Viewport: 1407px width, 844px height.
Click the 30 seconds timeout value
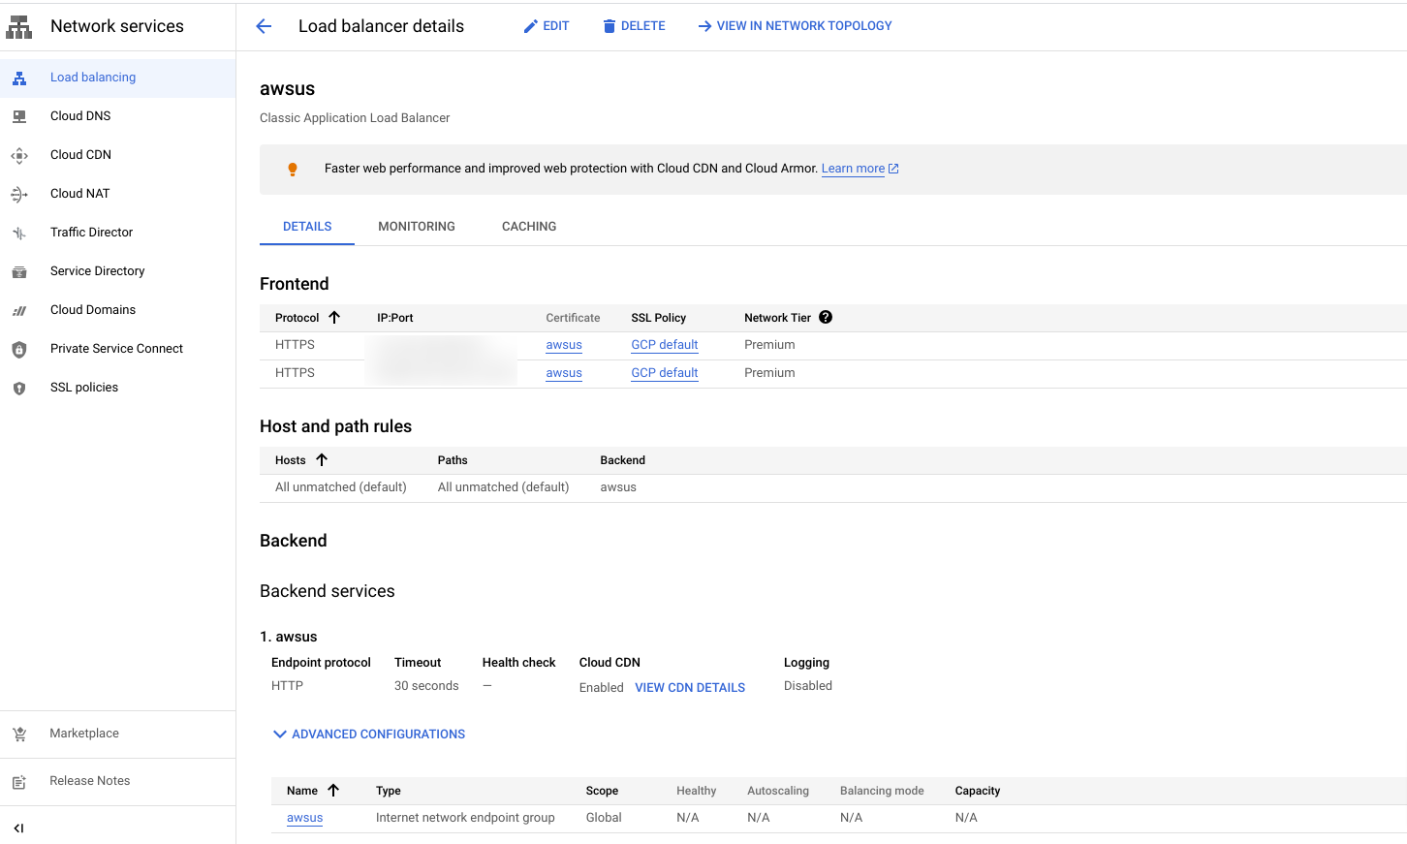(426, 686)
